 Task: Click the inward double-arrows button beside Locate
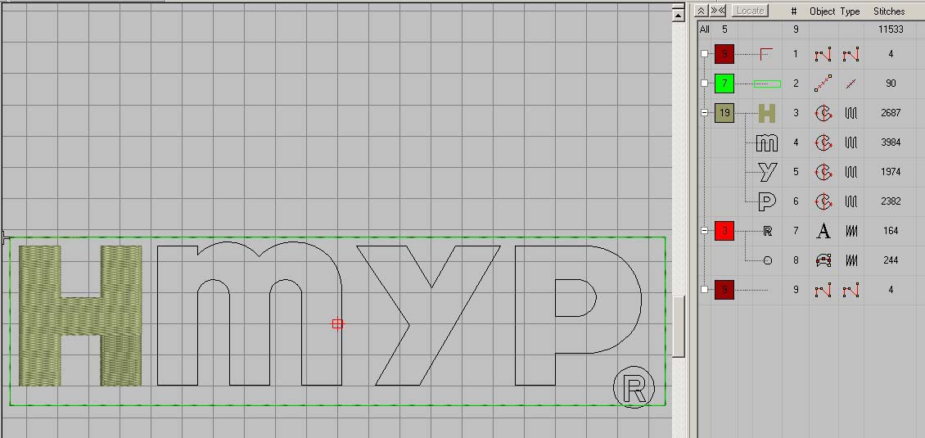click(x=717, y=11)
